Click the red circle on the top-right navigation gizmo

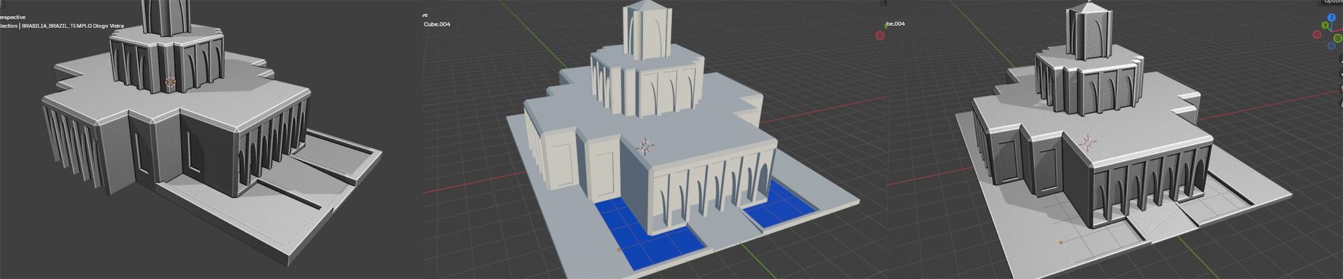coord(1317,34)
